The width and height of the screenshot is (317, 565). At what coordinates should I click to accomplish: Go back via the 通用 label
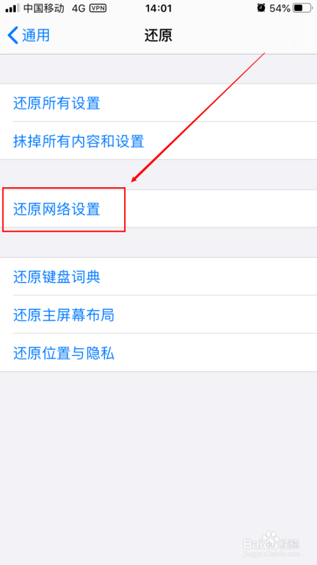pyautogui.click(x=36, y=36)
